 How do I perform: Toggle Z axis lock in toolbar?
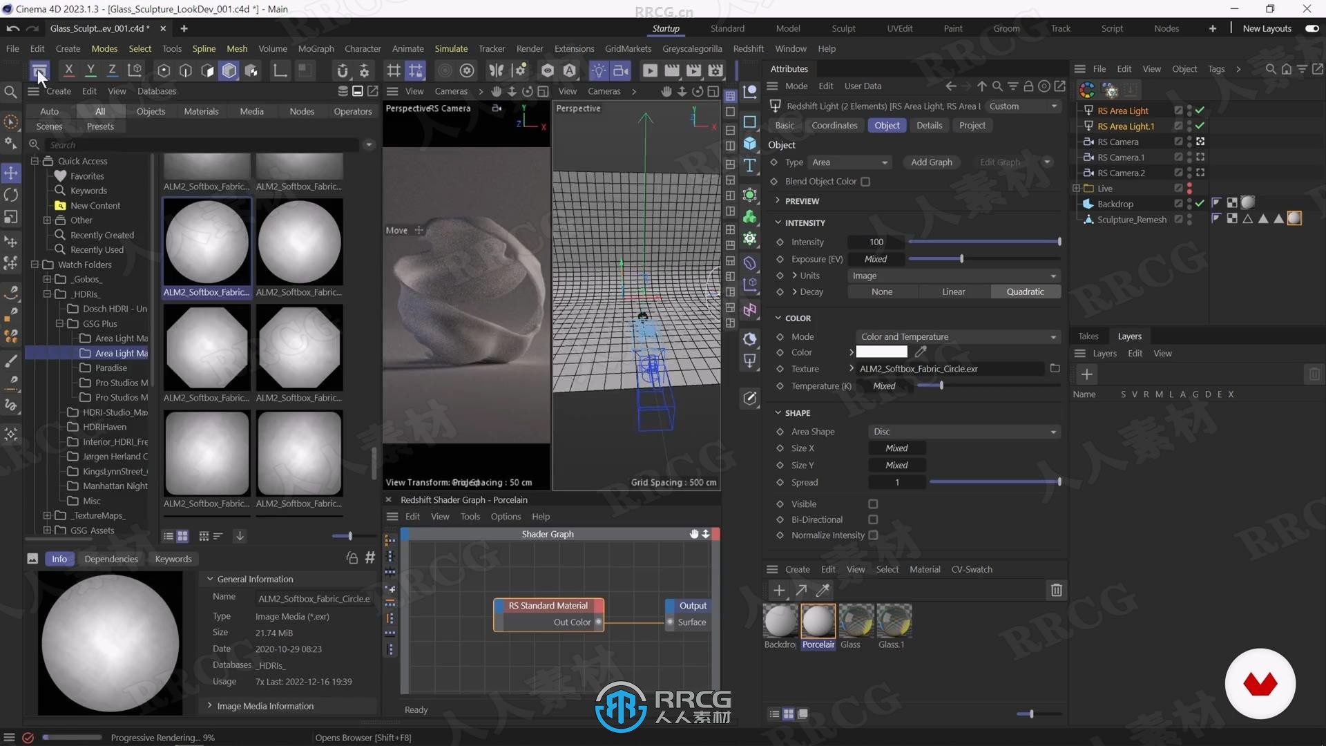[112, 70]
